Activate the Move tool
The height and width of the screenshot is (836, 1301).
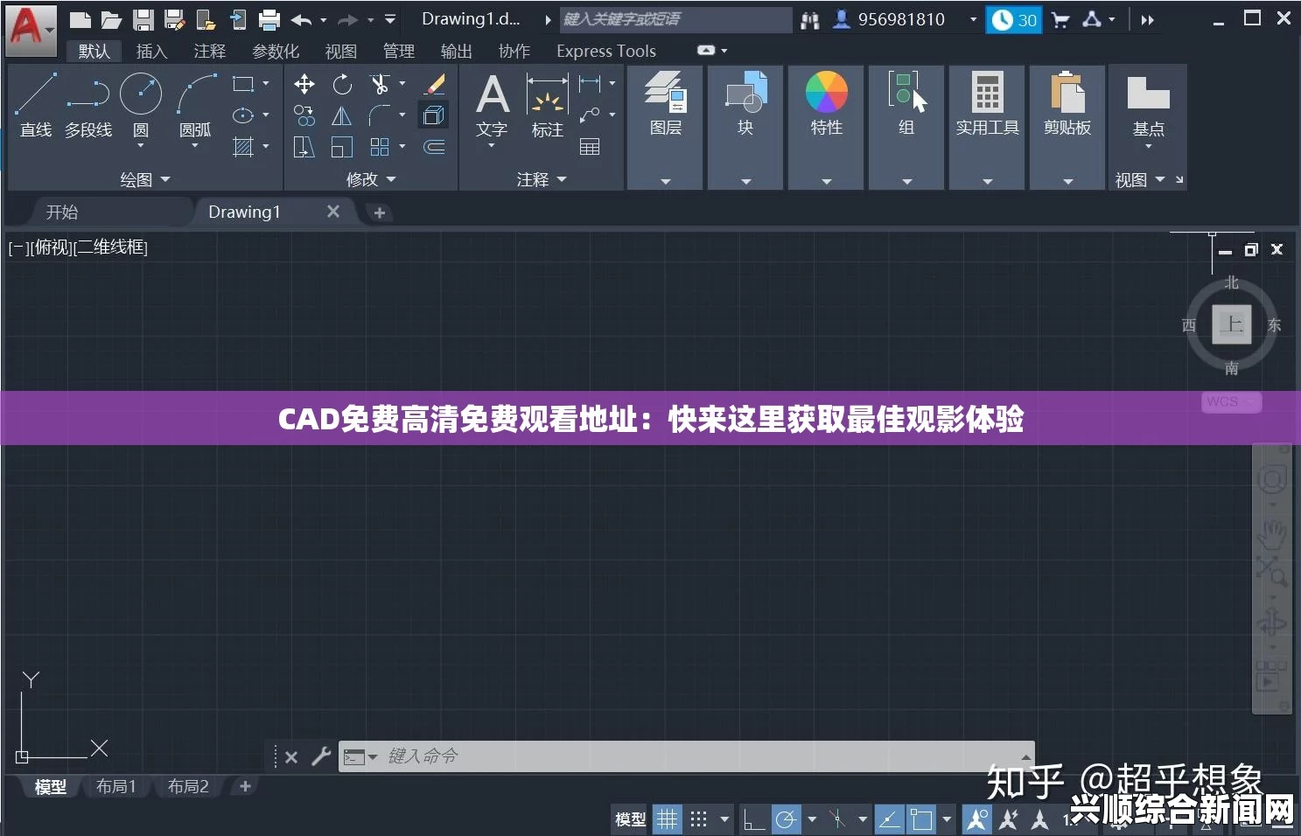[x=304, y=84]
